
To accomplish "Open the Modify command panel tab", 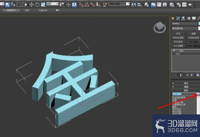I will (178, 18).
